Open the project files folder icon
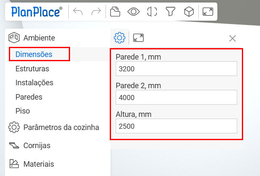This screenshot has width=260, height=176. 114,12
